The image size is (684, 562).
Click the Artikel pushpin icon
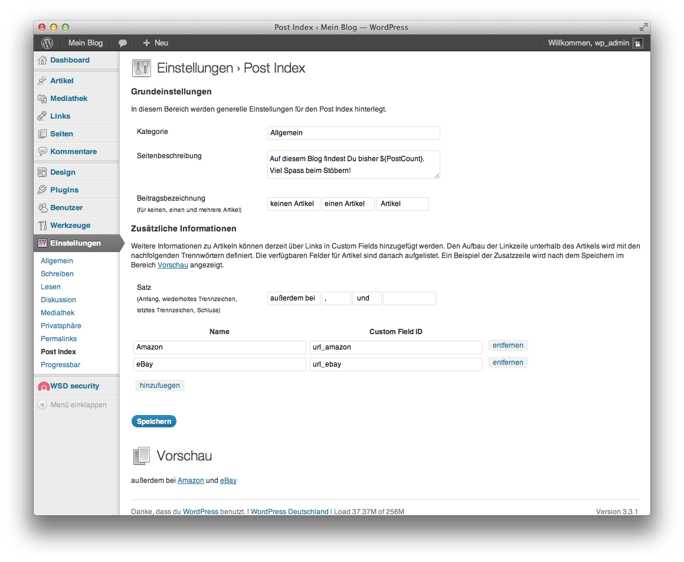(42, 81)
